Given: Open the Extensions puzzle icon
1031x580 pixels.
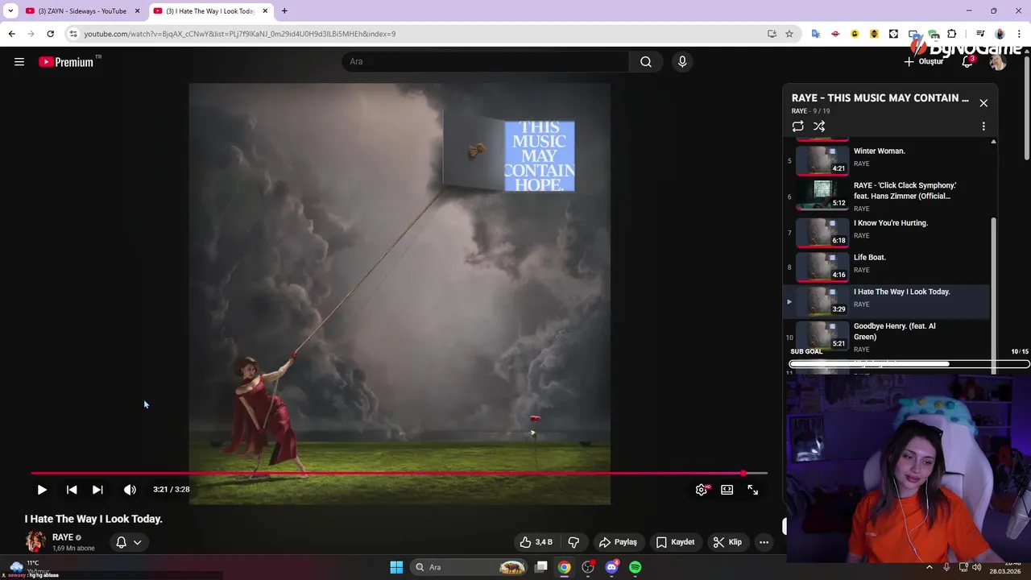Looking at the screenshot, I should 952,34.
